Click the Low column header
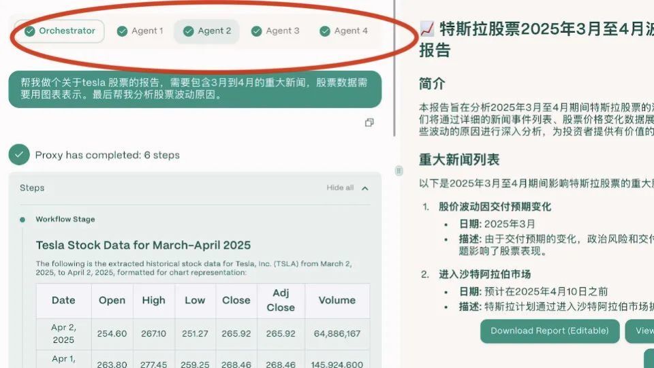The height and width of the screenshot is (368, 654). (x=195, y=301)
